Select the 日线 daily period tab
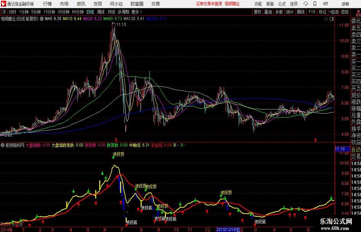 click(90, 12)
